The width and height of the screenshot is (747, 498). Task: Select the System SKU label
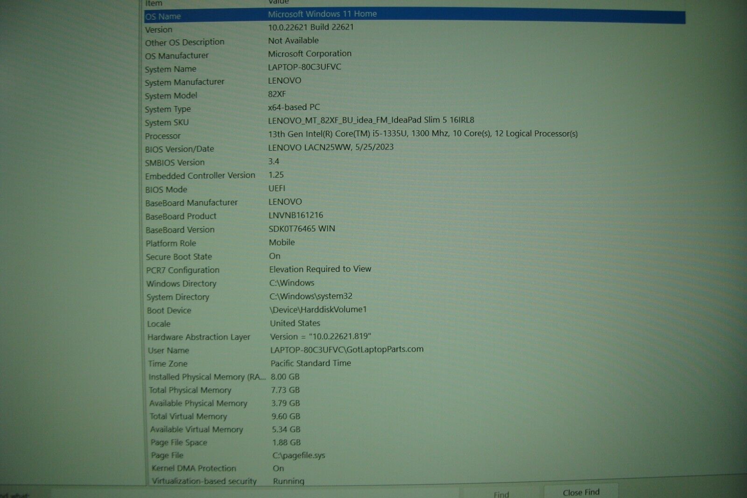167,123
